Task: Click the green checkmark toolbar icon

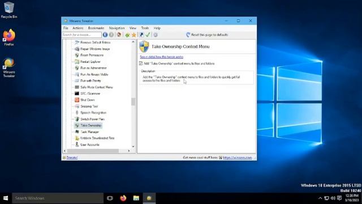Action: 148,35
